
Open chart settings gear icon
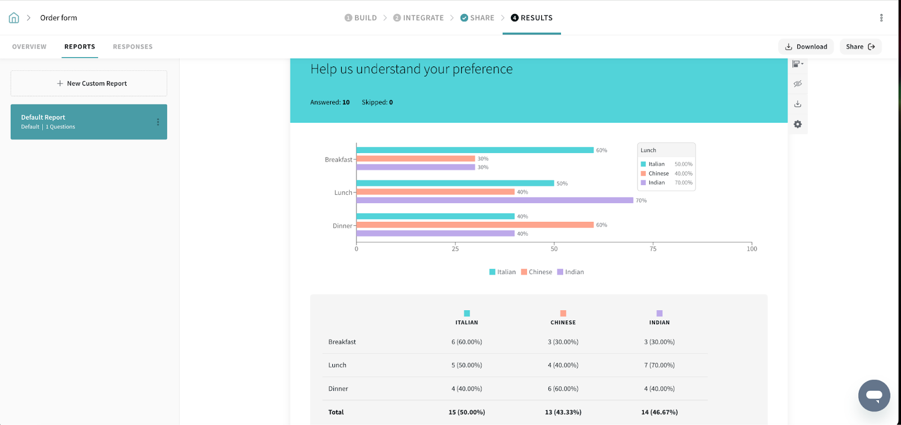point(797,124)
